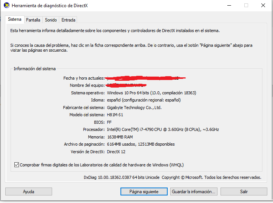Screen dimensions: 273x203
Task: Minimize the DirectX diagnostic window
Action: tap(229, 5)
